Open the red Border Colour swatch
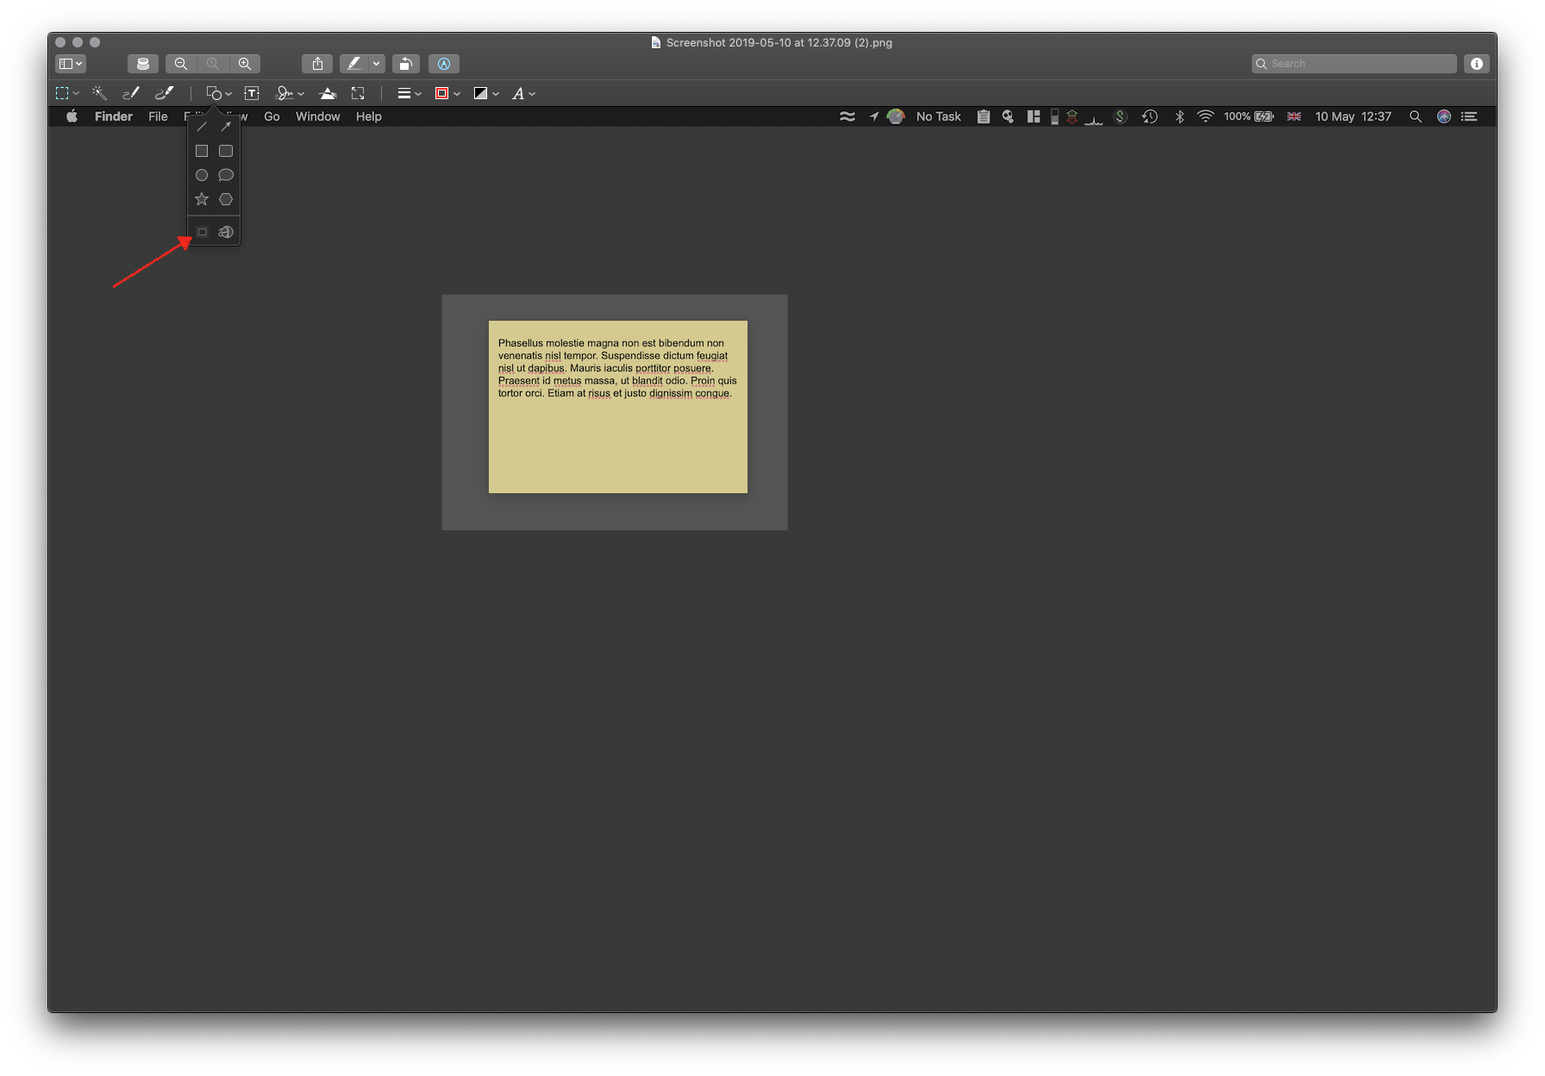 [x=447, y=93]
